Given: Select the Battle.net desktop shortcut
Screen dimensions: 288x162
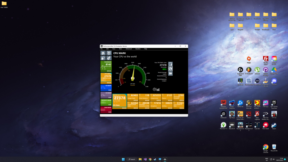Looking at the screenshot, I should pyautogui.click(x=240, y=104).
